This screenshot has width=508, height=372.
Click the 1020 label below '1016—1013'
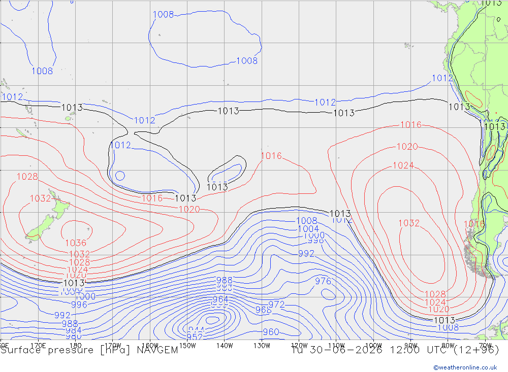[189, 209]
